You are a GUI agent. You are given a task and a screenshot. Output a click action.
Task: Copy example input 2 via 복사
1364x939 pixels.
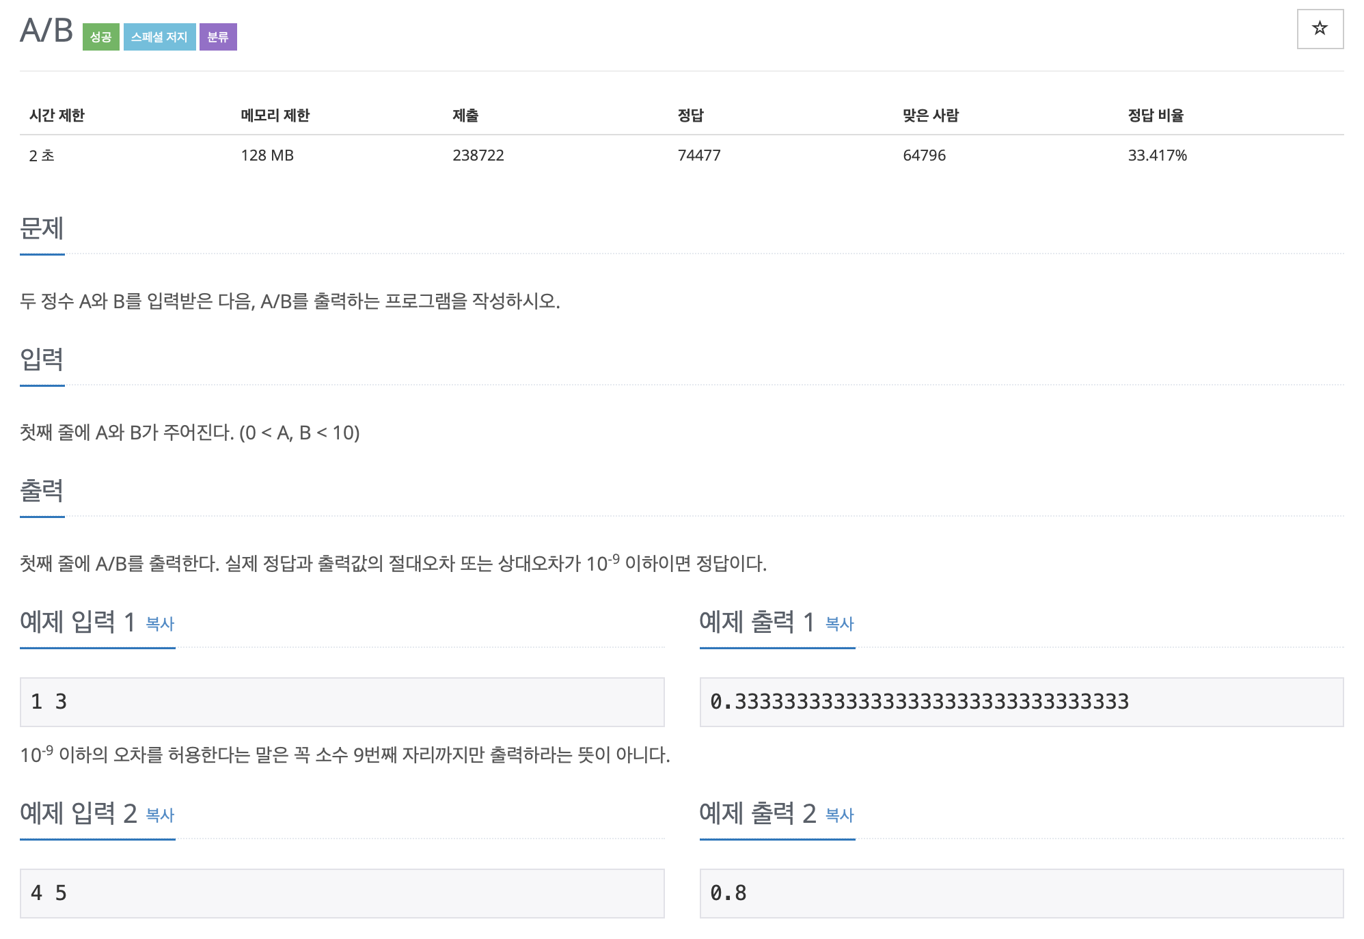click(160, 815)
